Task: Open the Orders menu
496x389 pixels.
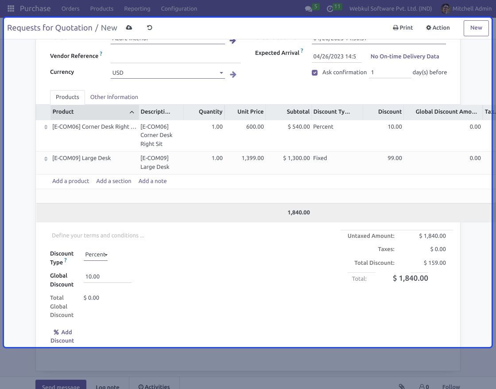Action: 70,8
